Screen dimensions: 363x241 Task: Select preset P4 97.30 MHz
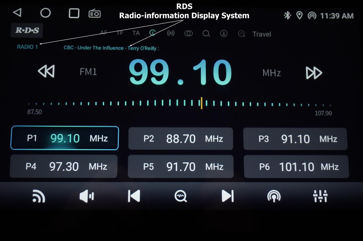(64, 166)
